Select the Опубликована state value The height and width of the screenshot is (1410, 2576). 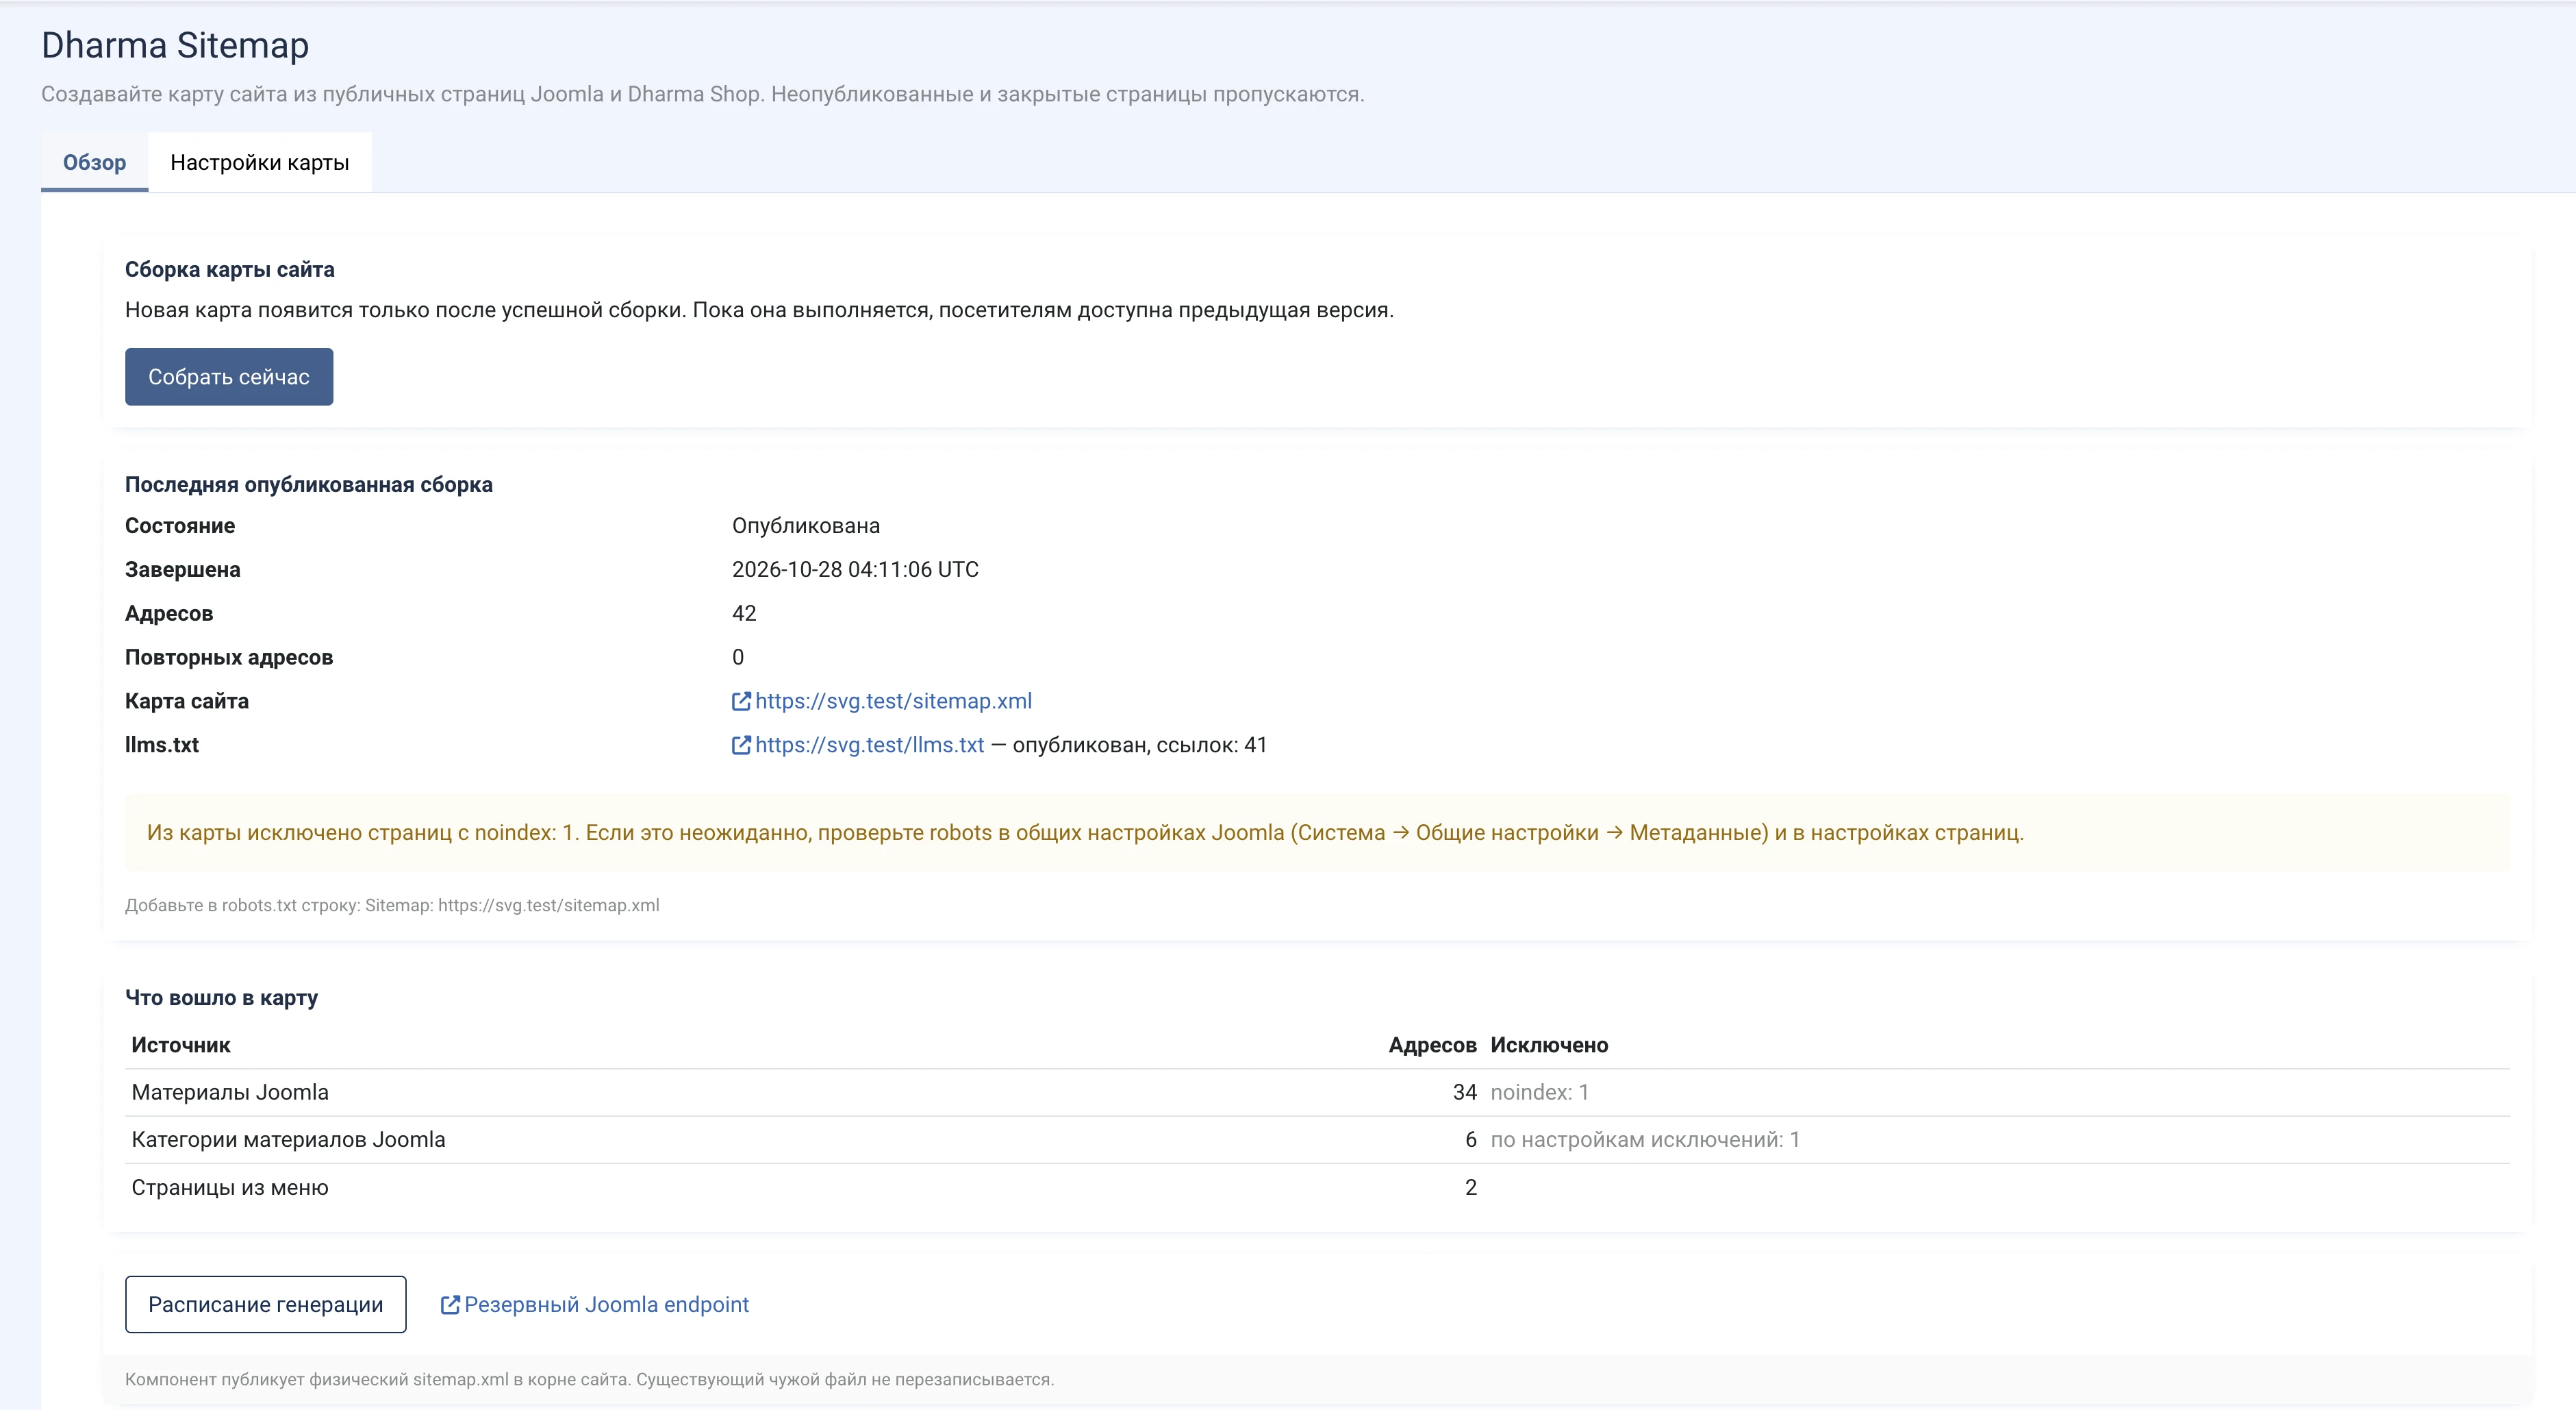pos(806,525)
